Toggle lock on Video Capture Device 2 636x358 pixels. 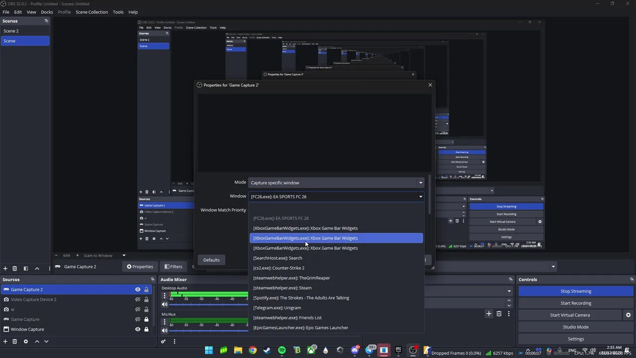[x=146, y=299]
